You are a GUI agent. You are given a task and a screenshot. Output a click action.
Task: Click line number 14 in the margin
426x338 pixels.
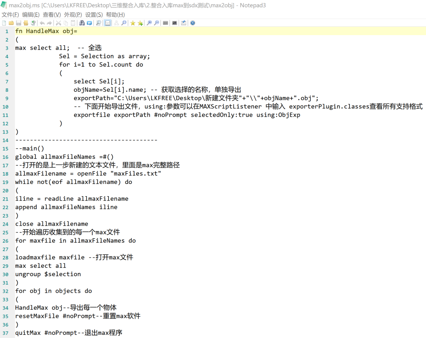tap(6, 141)
